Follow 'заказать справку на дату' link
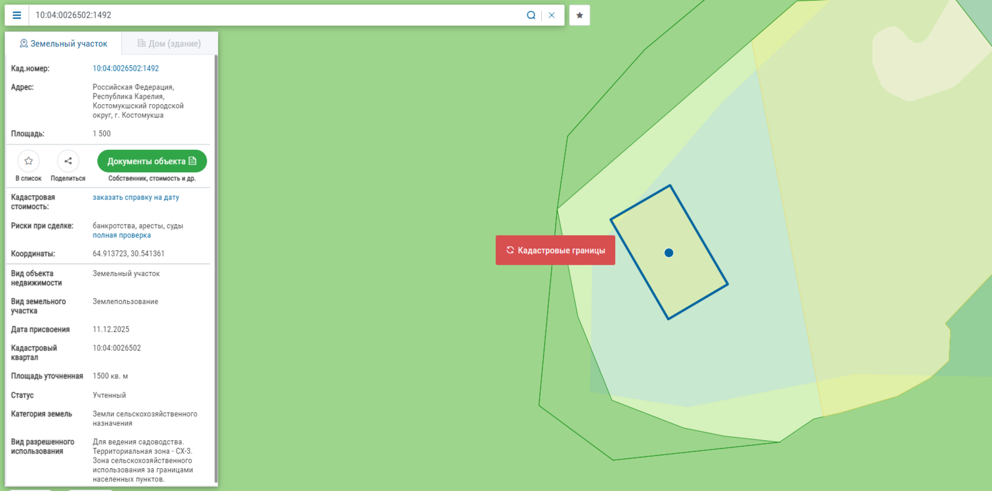 pyautogui.click(x=135, y=197)
